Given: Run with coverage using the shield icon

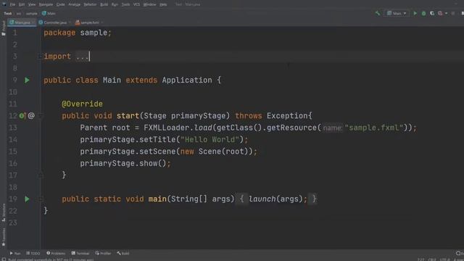Looking at the screenshot, I should point(432,13).
